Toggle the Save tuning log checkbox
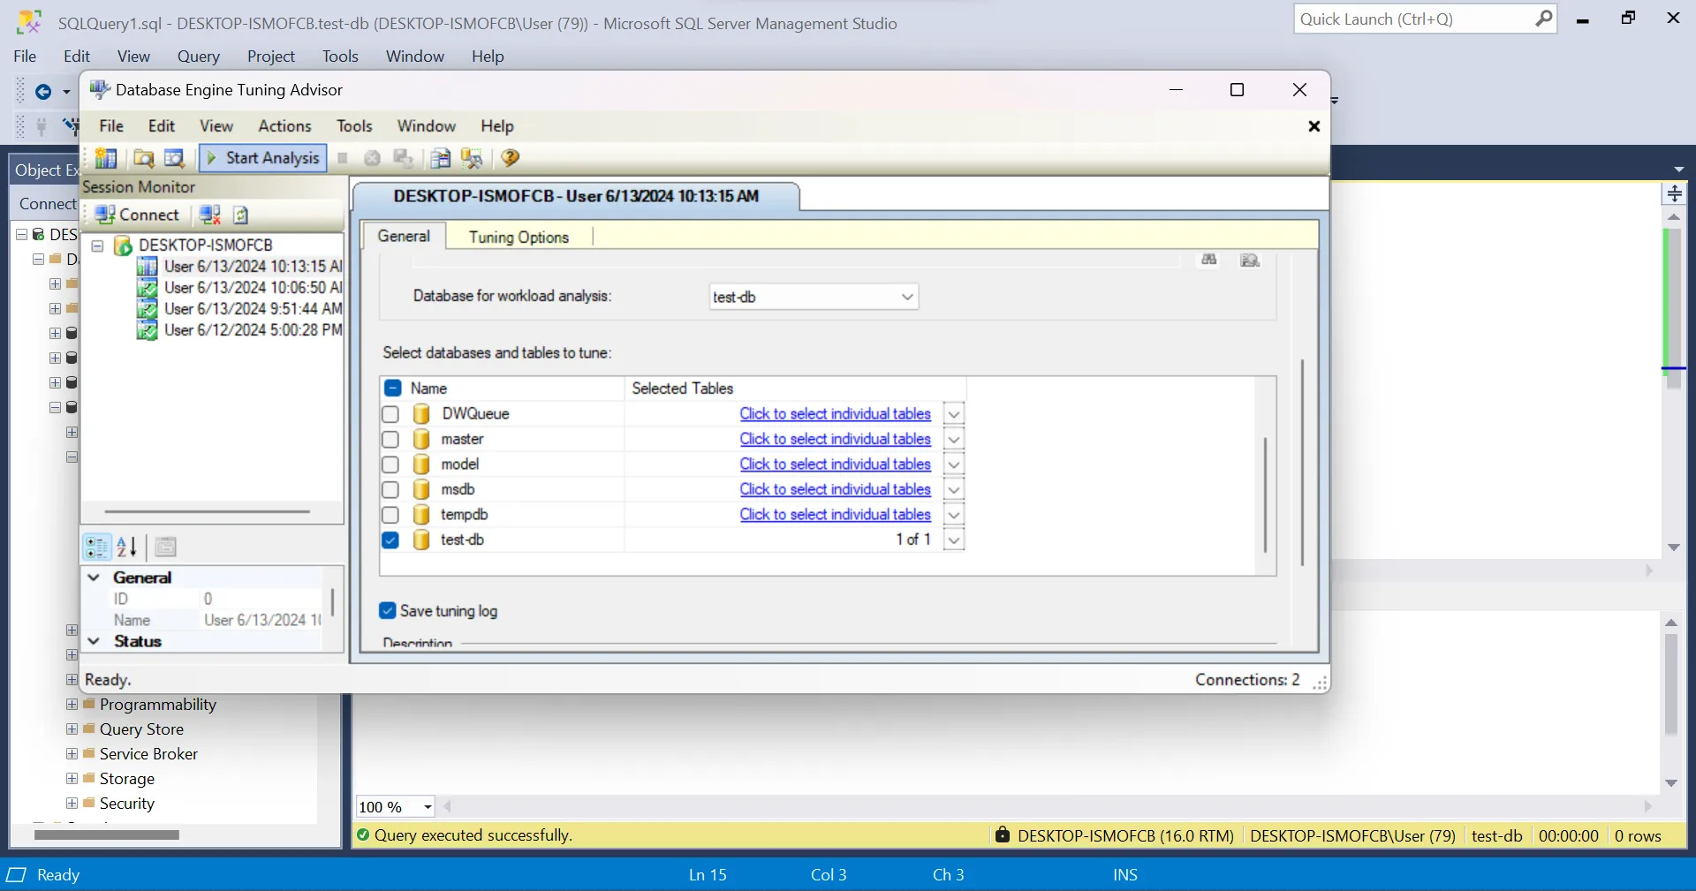The image size is (1696, 891). 387,610
